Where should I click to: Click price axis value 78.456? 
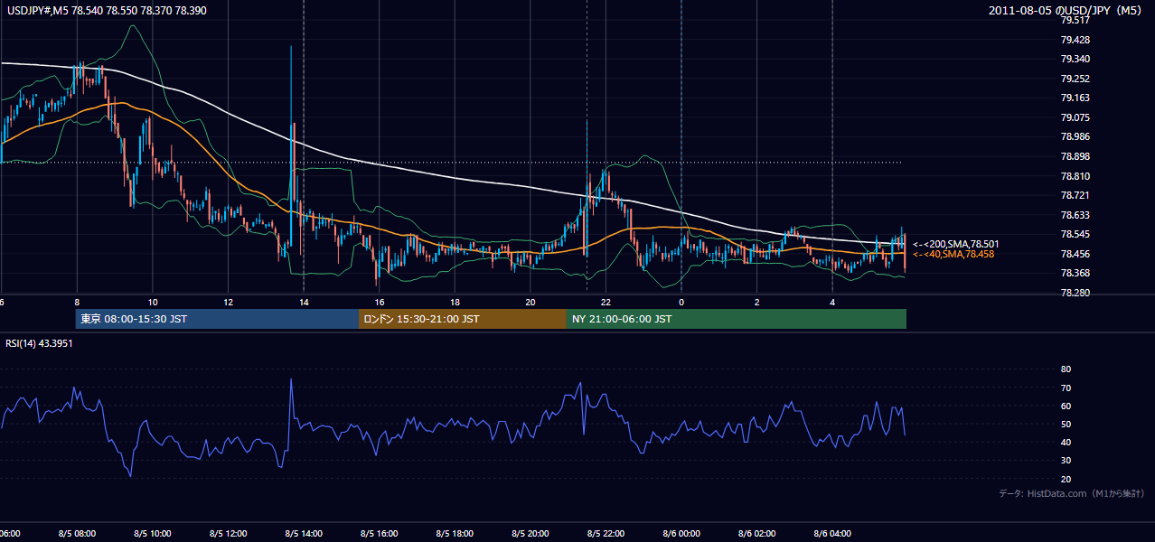[1075, 254]
